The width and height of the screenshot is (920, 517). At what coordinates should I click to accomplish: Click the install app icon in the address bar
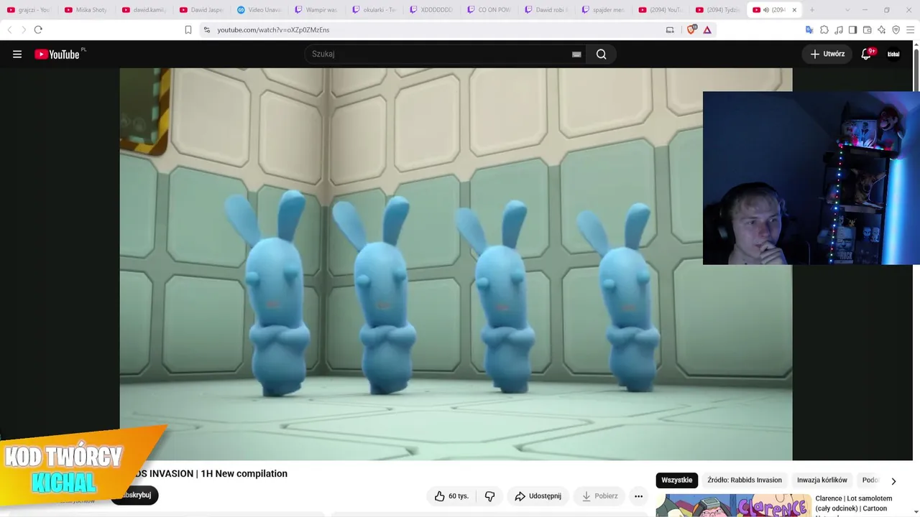click(670, 29)
